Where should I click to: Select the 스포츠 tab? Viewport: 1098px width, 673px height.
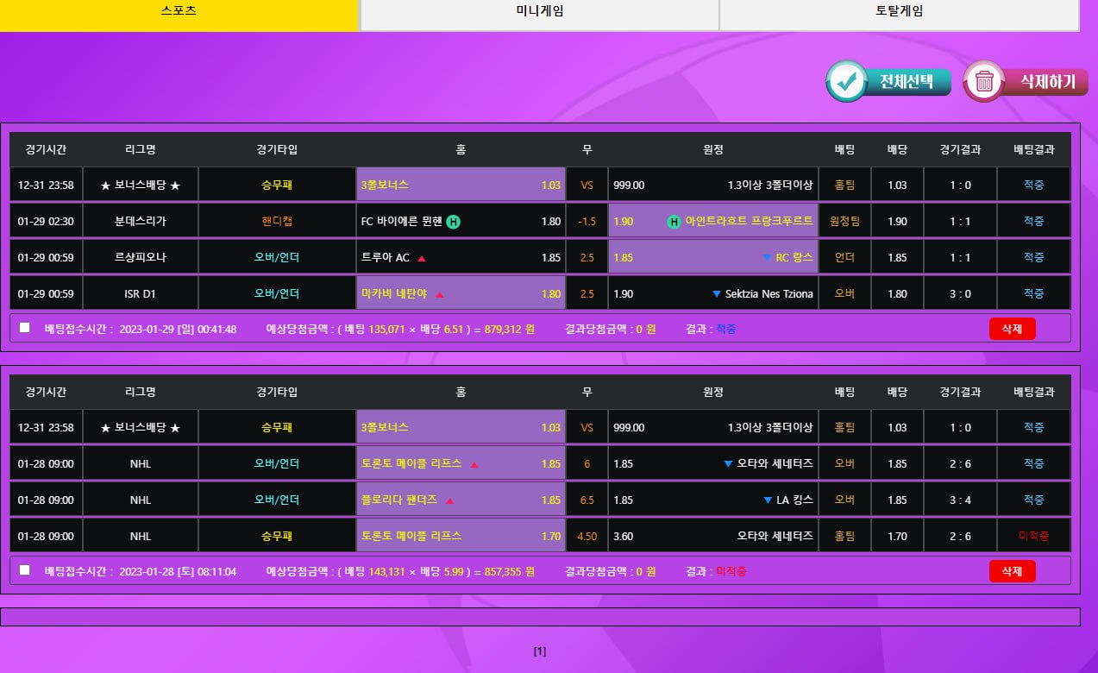click(179, 12)
